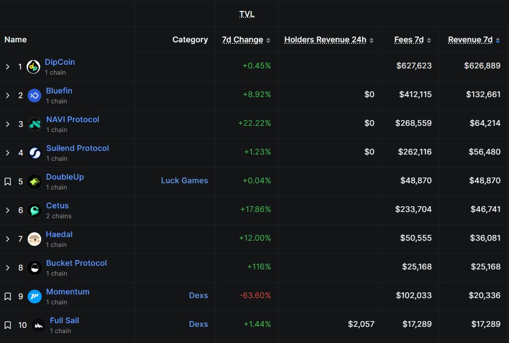Click the TVL column group header

247,14
